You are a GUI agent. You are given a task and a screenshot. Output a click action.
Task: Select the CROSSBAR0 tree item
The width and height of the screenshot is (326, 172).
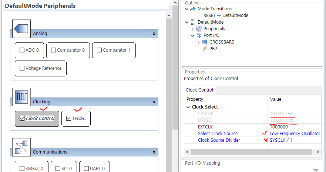[x=222, y=42]
